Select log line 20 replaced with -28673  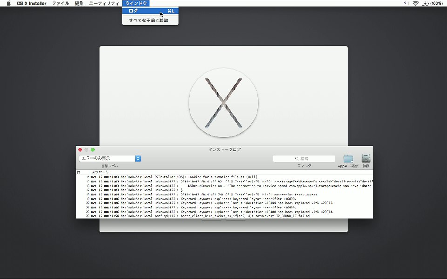[x=224, y=203]
